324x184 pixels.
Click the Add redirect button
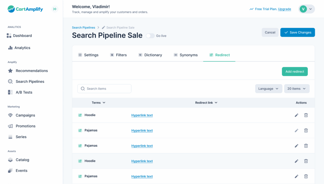click(x=295, y=72)
